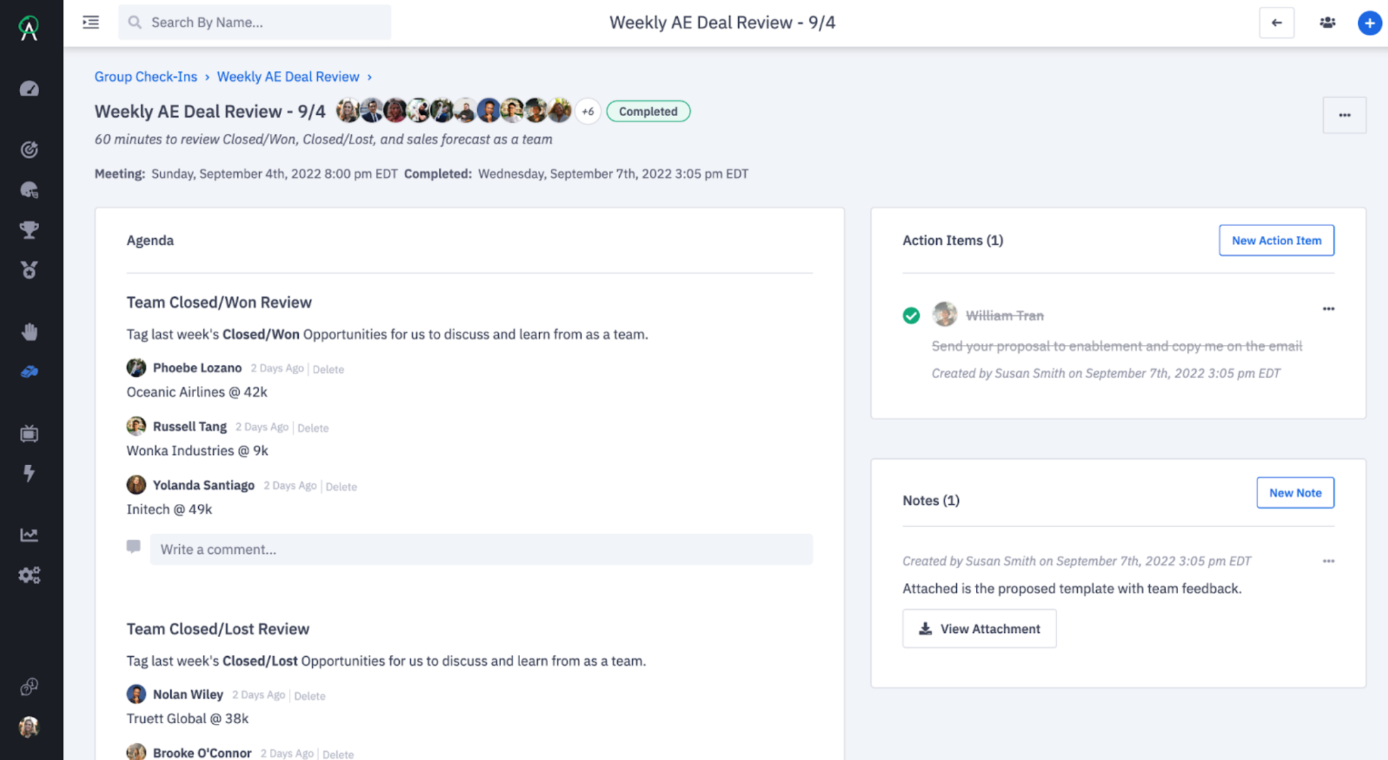Open the analytics chart icon in sidebar
The width and height of the screenshot is (1388, 760).
pyautogui.click(x=29, y=535)
